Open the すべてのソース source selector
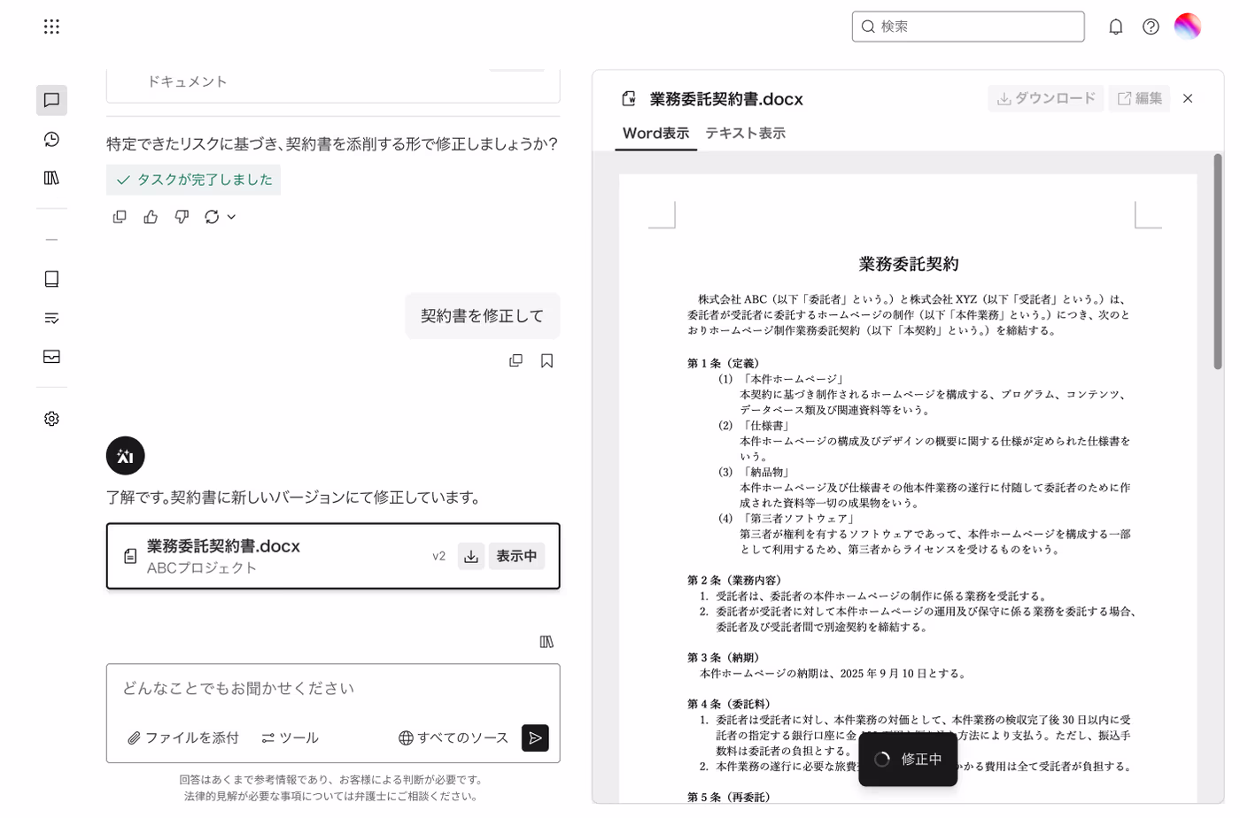 [x=453, y=737]
